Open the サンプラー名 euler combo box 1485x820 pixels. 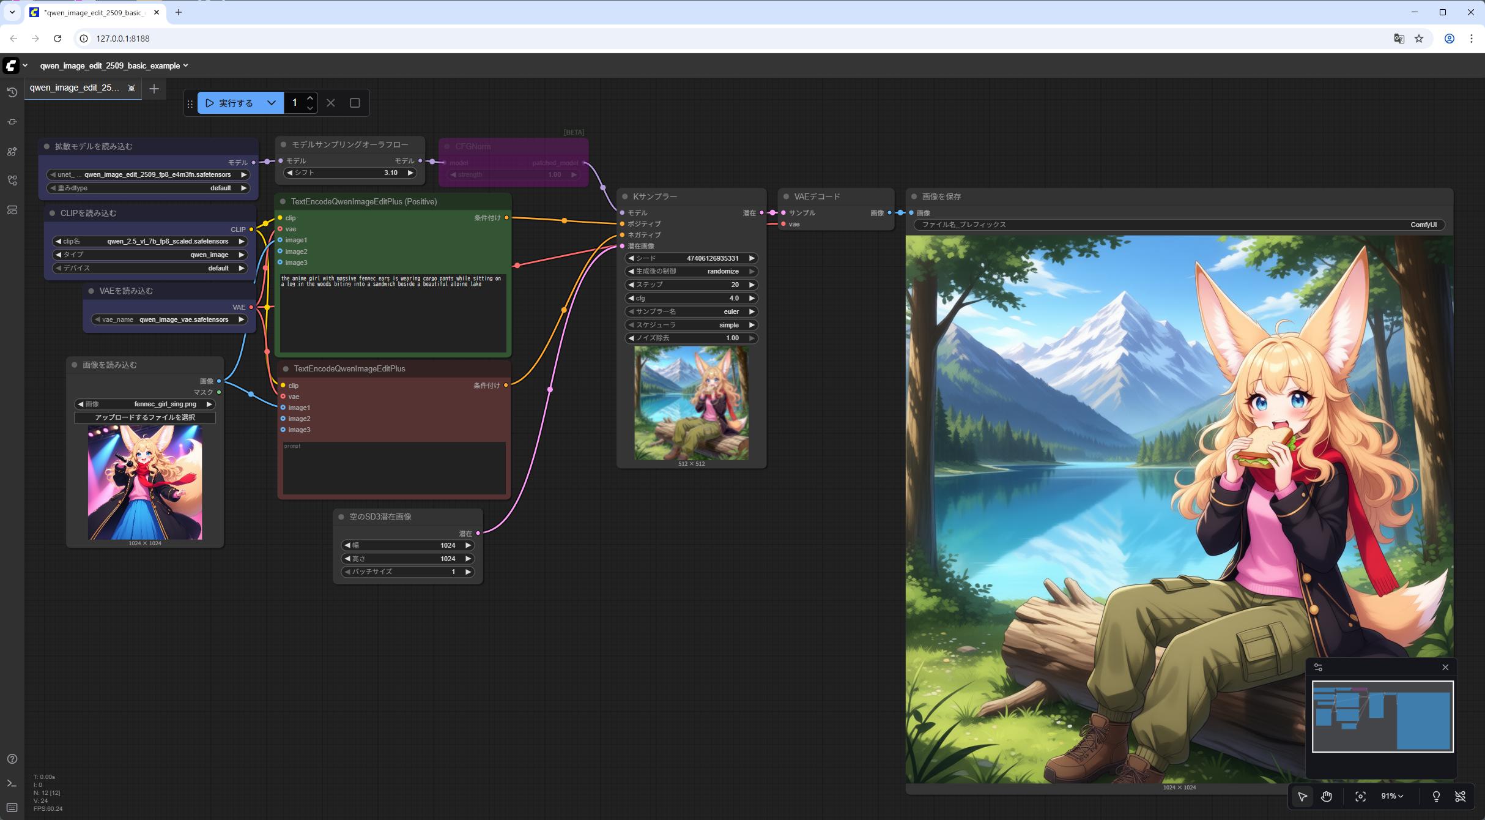click(691, 311)
